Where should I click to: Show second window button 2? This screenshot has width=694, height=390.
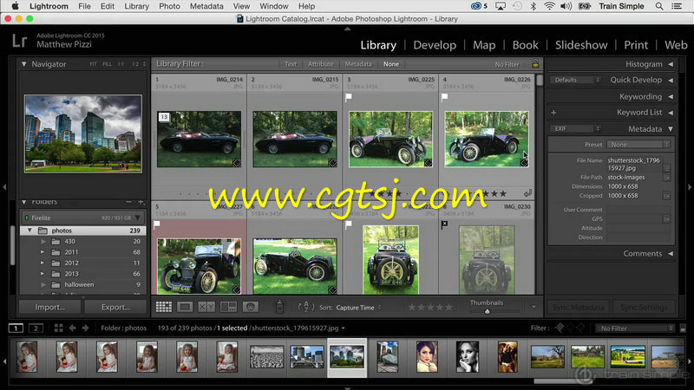(x=36, y=328)
